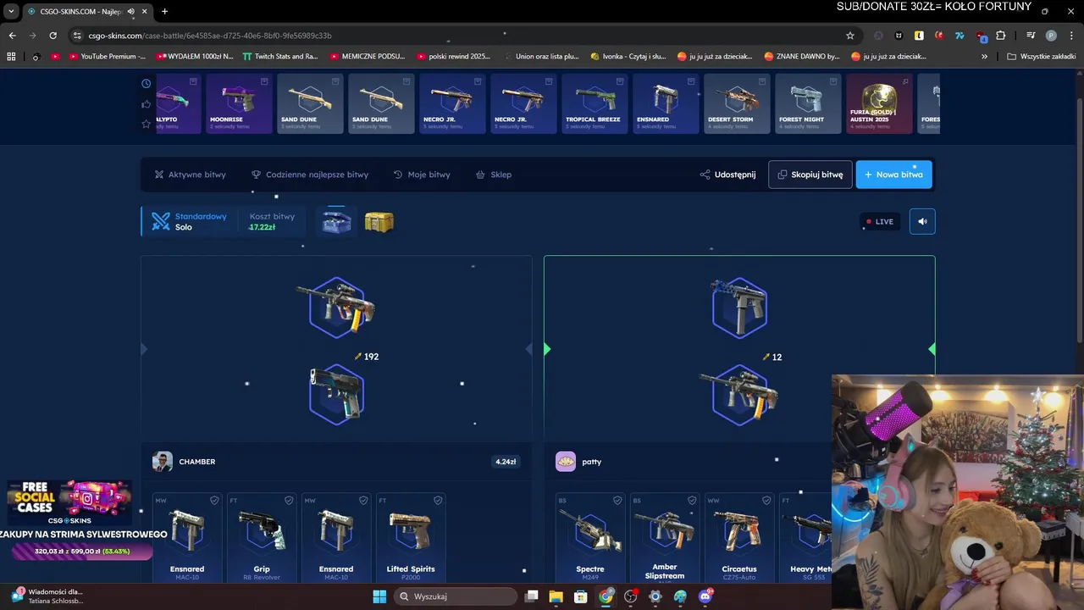The width and height of the screenshot is (1084, 610).
Task: Open Wszystkie zakładki folder
Action: coord(1043,57)
